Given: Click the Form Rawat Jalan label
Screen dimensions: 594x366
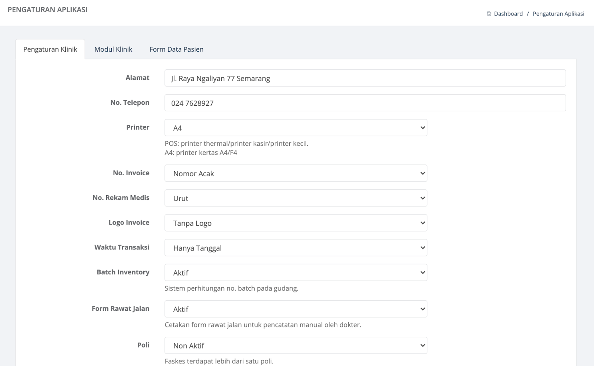Looking at the screenshot, I should (121, 308).
